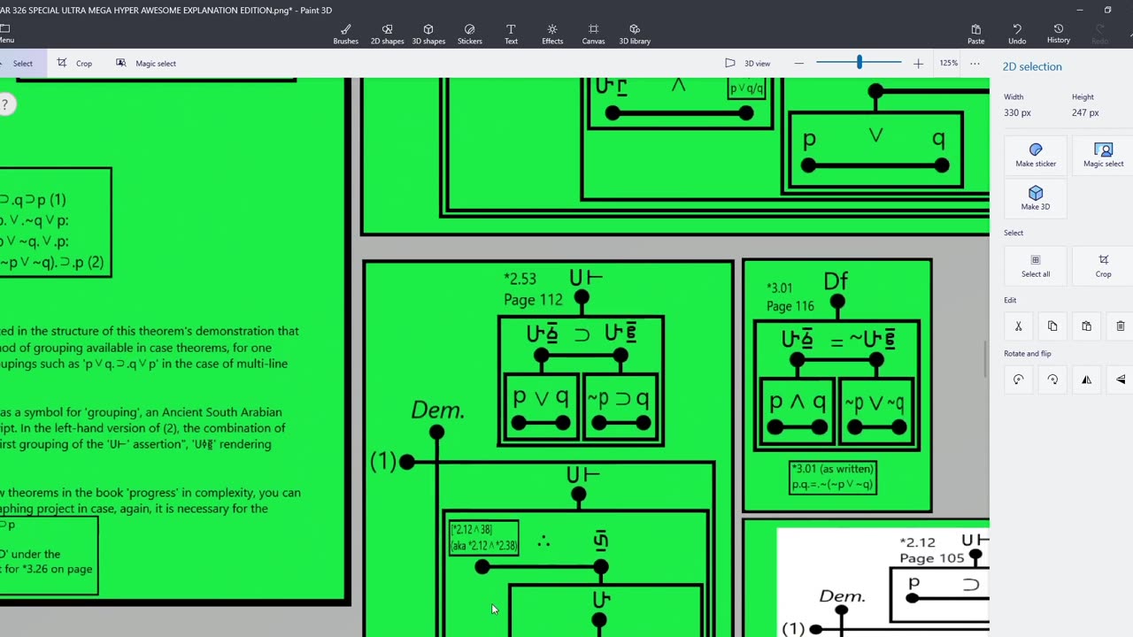Screen dimensions: 1133x637
Task: Open the 3D shapes panel
Action: coord(428,34)
